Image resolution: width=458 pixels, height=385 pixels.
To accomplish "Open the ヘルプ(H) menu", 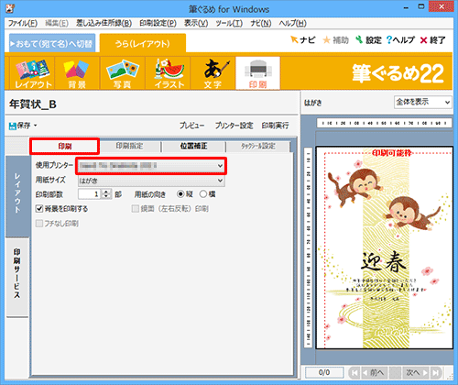I will point(292,23).
